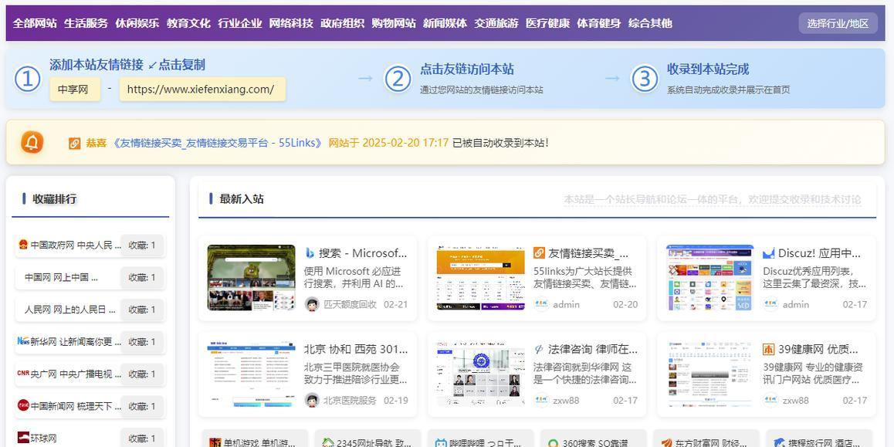Click the CNR 央广网 favicon
This screenshot has height=447, width=894.
tap(23, 374)
